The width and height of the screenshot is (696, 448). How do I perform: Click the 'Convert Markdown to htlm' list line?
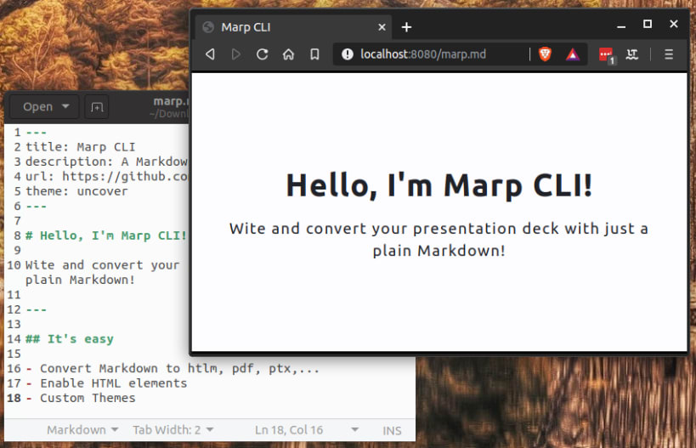(173, 369)
